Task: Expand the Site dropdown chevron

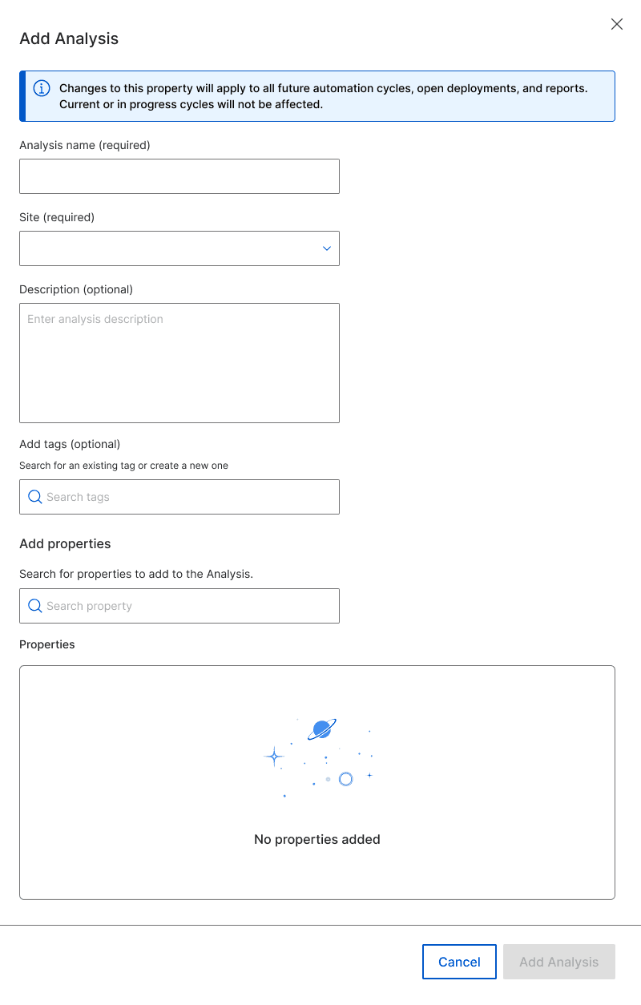Action: pos(327,248)
